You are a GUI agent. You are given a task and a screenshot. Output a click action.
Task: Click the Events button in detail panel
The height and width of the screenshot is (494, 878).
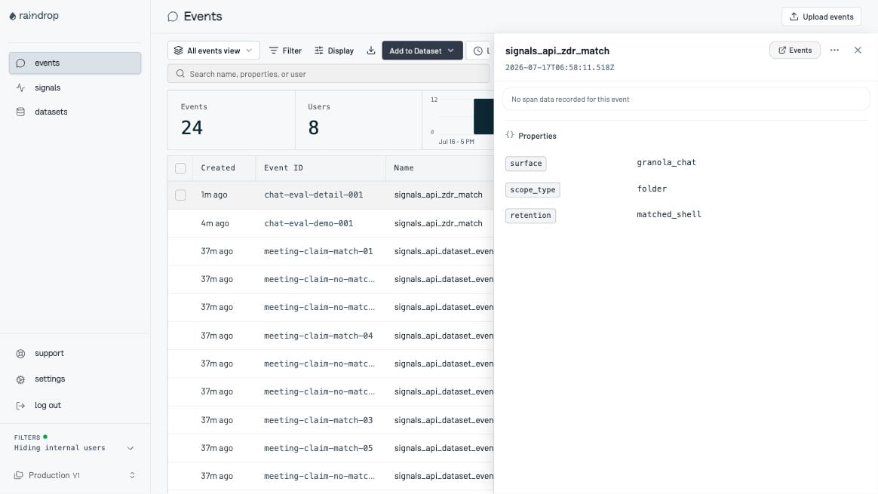794,50
